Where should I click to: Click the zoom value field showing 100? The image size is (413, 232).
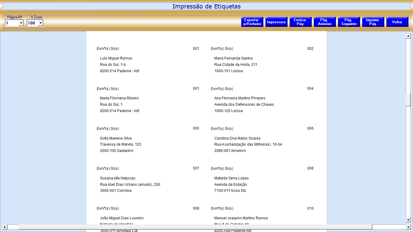[32, 23]
